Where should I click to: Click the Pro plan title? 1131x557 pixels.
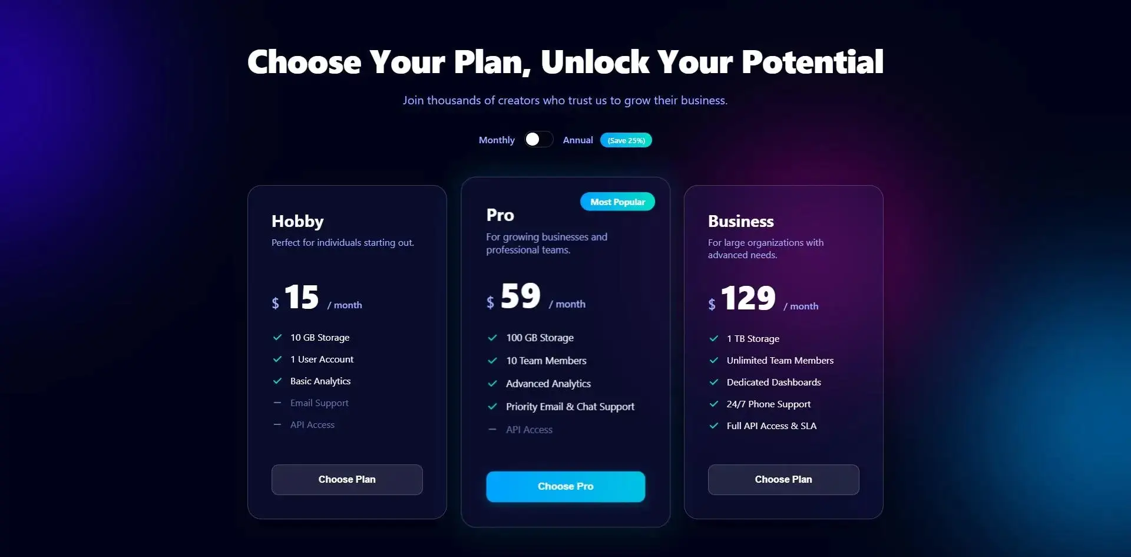500,215
